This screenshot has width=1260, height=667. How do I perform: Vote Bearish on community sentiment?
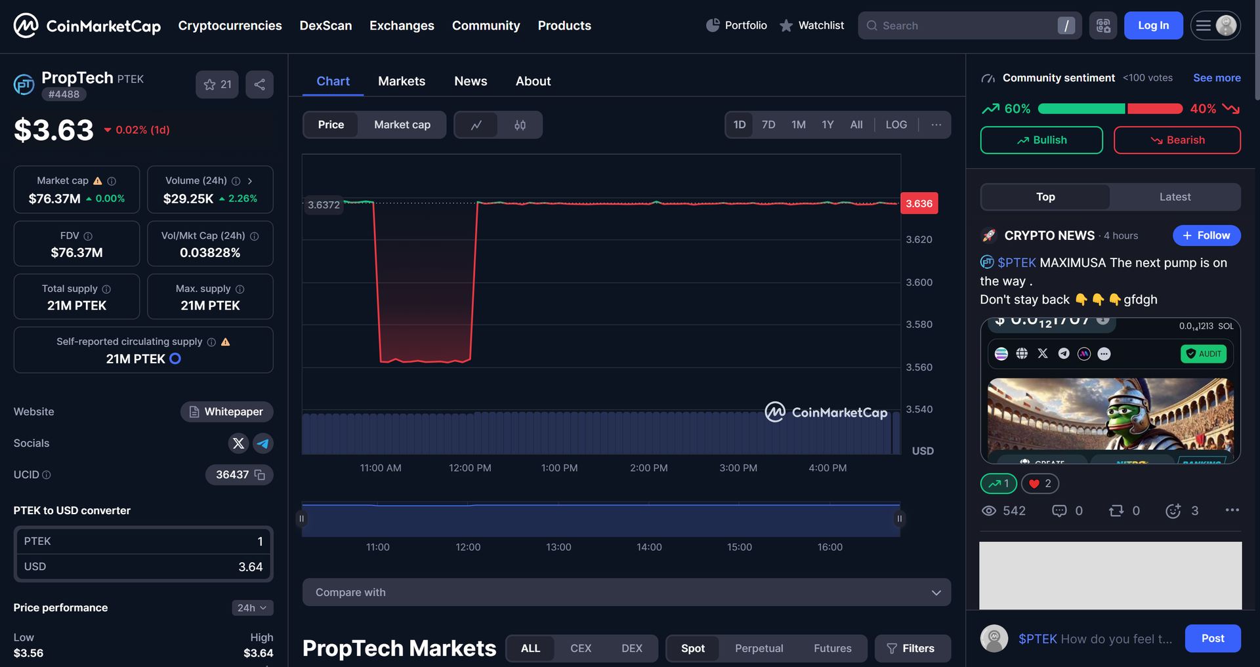pyautogui.click(x=1177, y=140)
